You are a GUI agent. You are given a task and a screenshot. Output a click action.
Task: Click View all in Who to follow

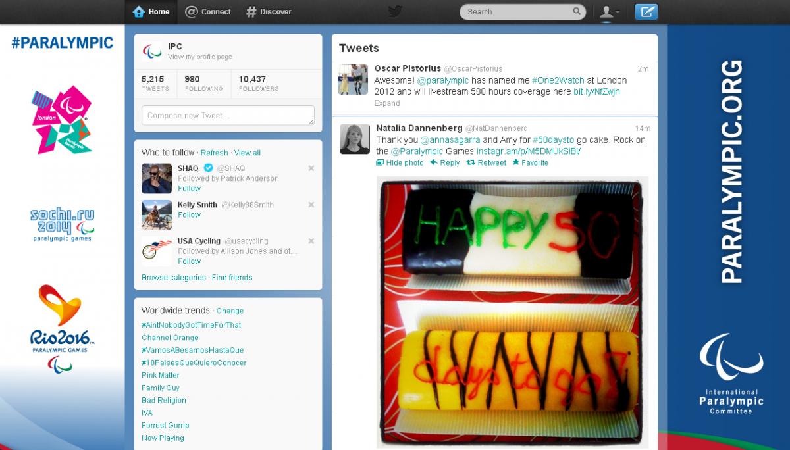(248, 153)
